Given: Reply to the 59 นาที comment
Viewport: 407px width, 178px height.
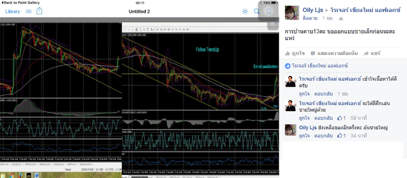Looking at the screenshot, I should click(x=324, y=118).
